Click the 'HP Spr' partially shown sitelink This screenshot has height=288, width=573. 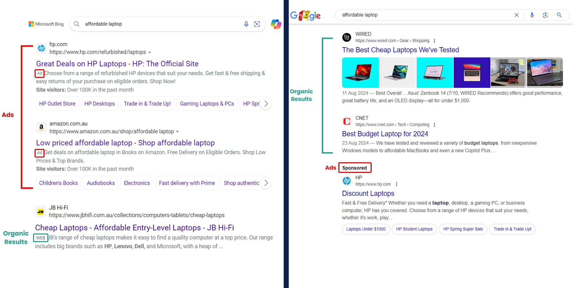(251, 104)
